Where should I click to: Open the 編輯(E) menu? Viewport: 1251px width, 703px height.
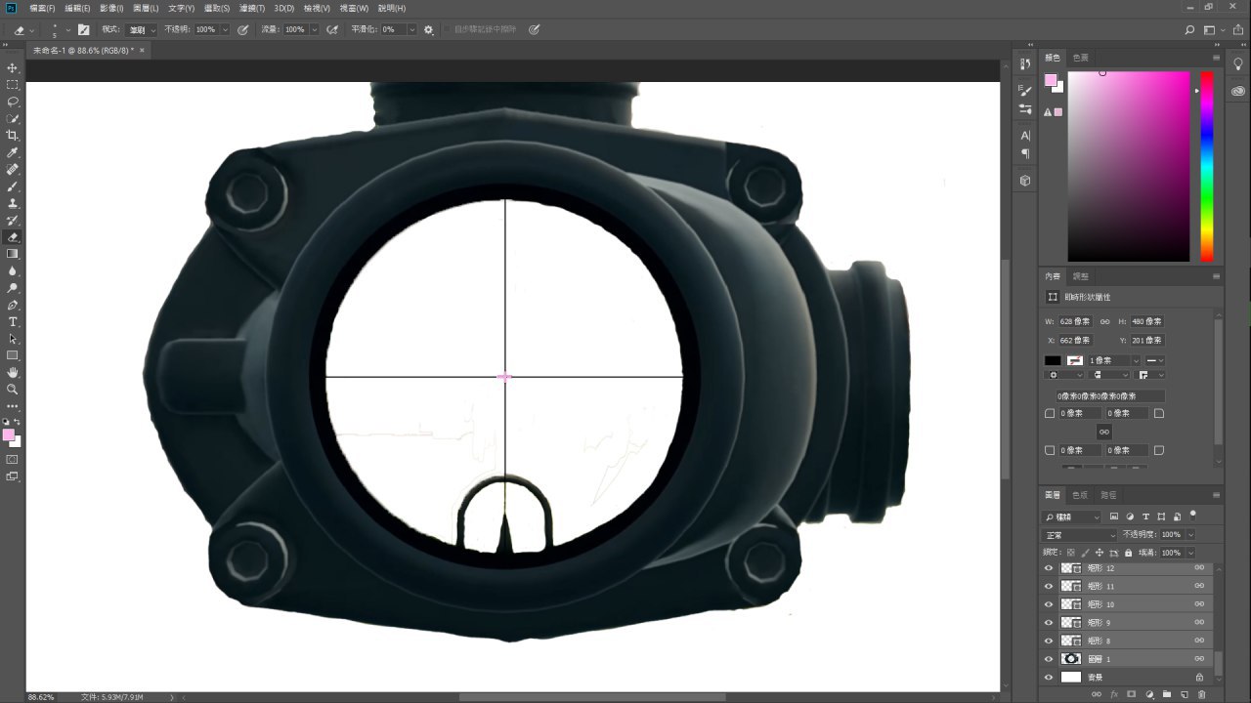77,8
